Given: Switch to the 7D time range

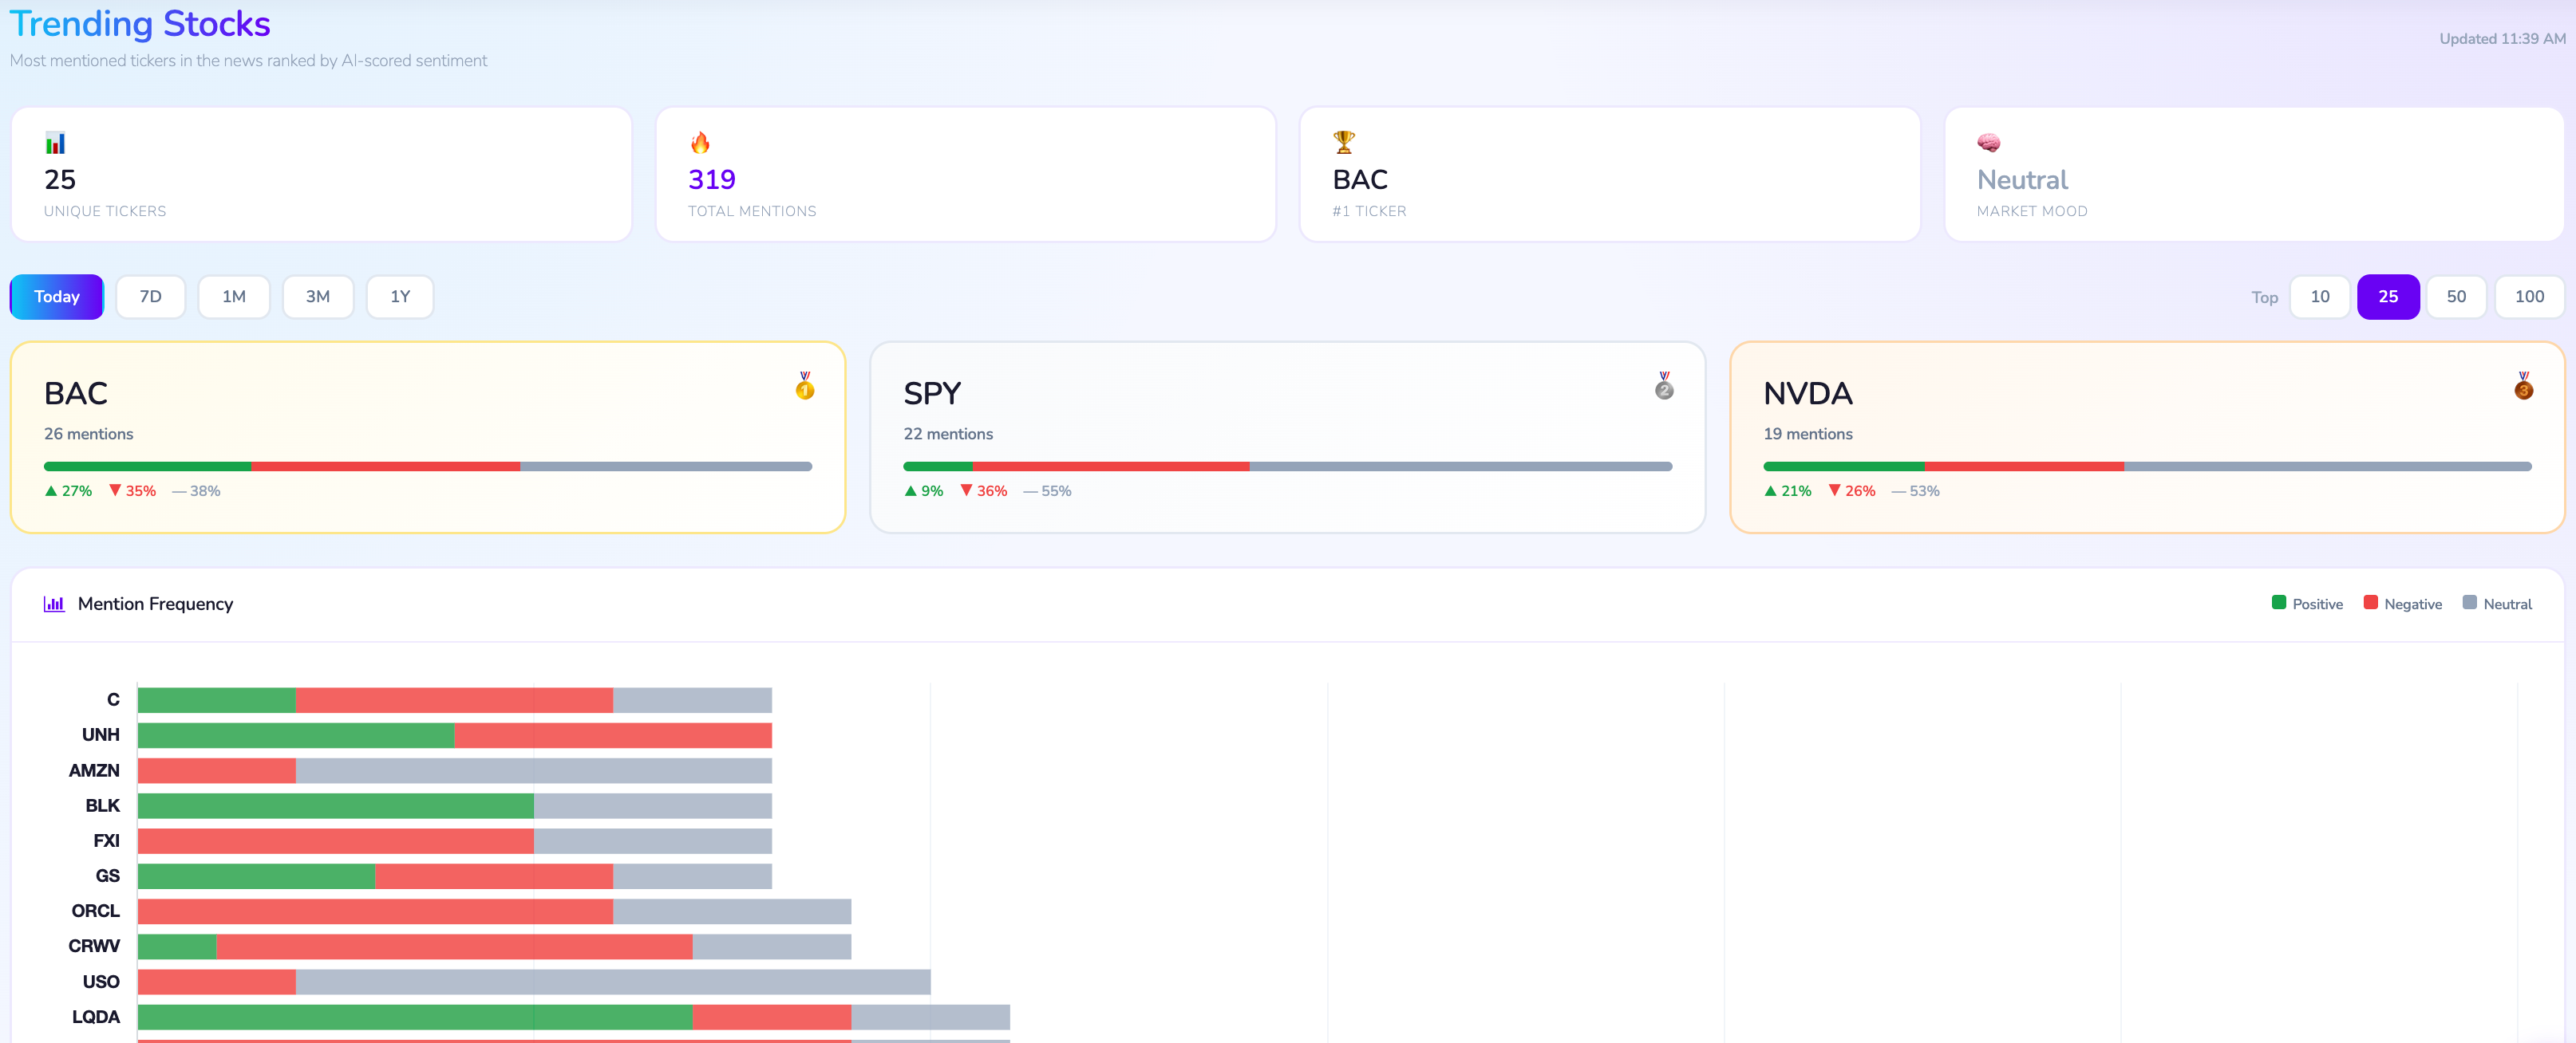Looking at the screenshot, I should pos(151,297).
